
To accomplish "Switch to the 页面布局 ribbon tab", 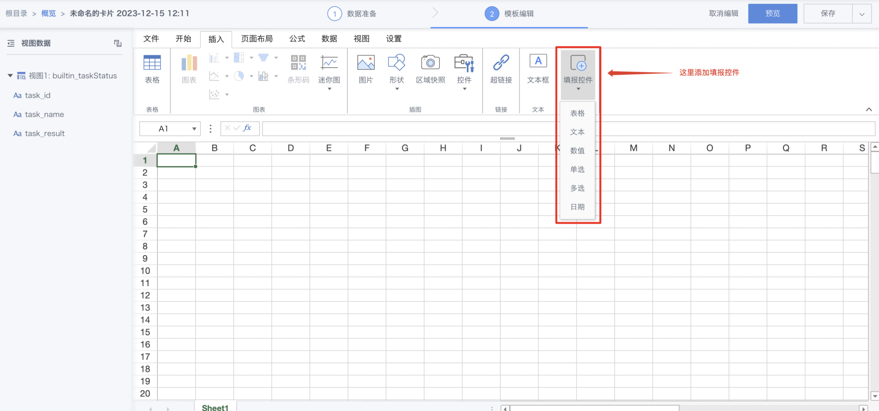I will pyautogui.click(x=257, y=39).
